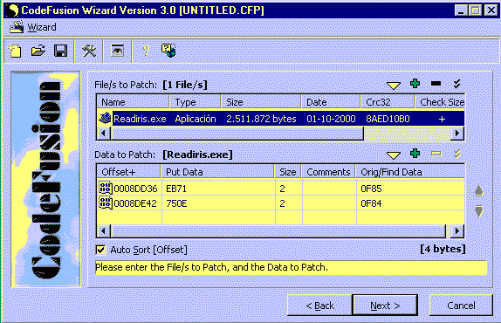501x323 pixels.
Task: Move entry down with the gray down arrow
Action: click(478, 211)
